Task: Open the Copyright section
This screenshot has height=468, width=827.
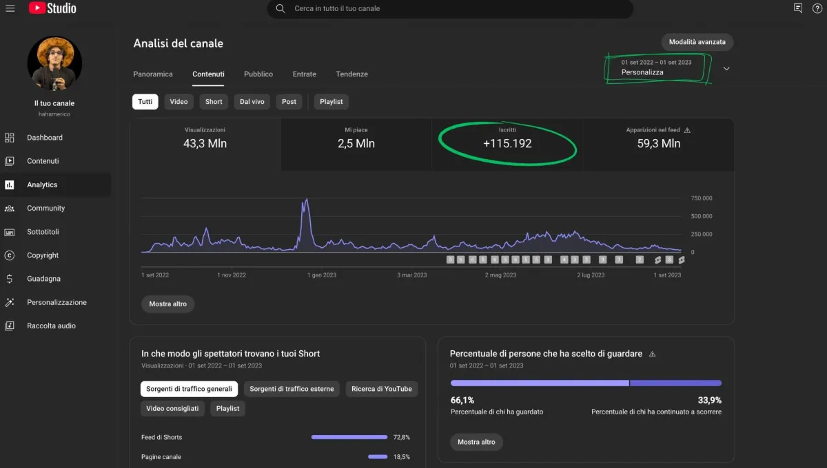Action: point(43,255)
